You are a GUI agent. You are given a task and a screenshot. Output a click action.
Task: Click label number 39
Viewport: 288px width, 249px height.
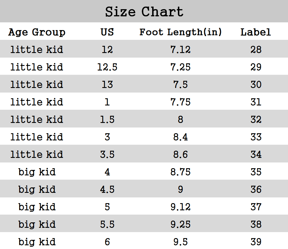pos(256,242)
